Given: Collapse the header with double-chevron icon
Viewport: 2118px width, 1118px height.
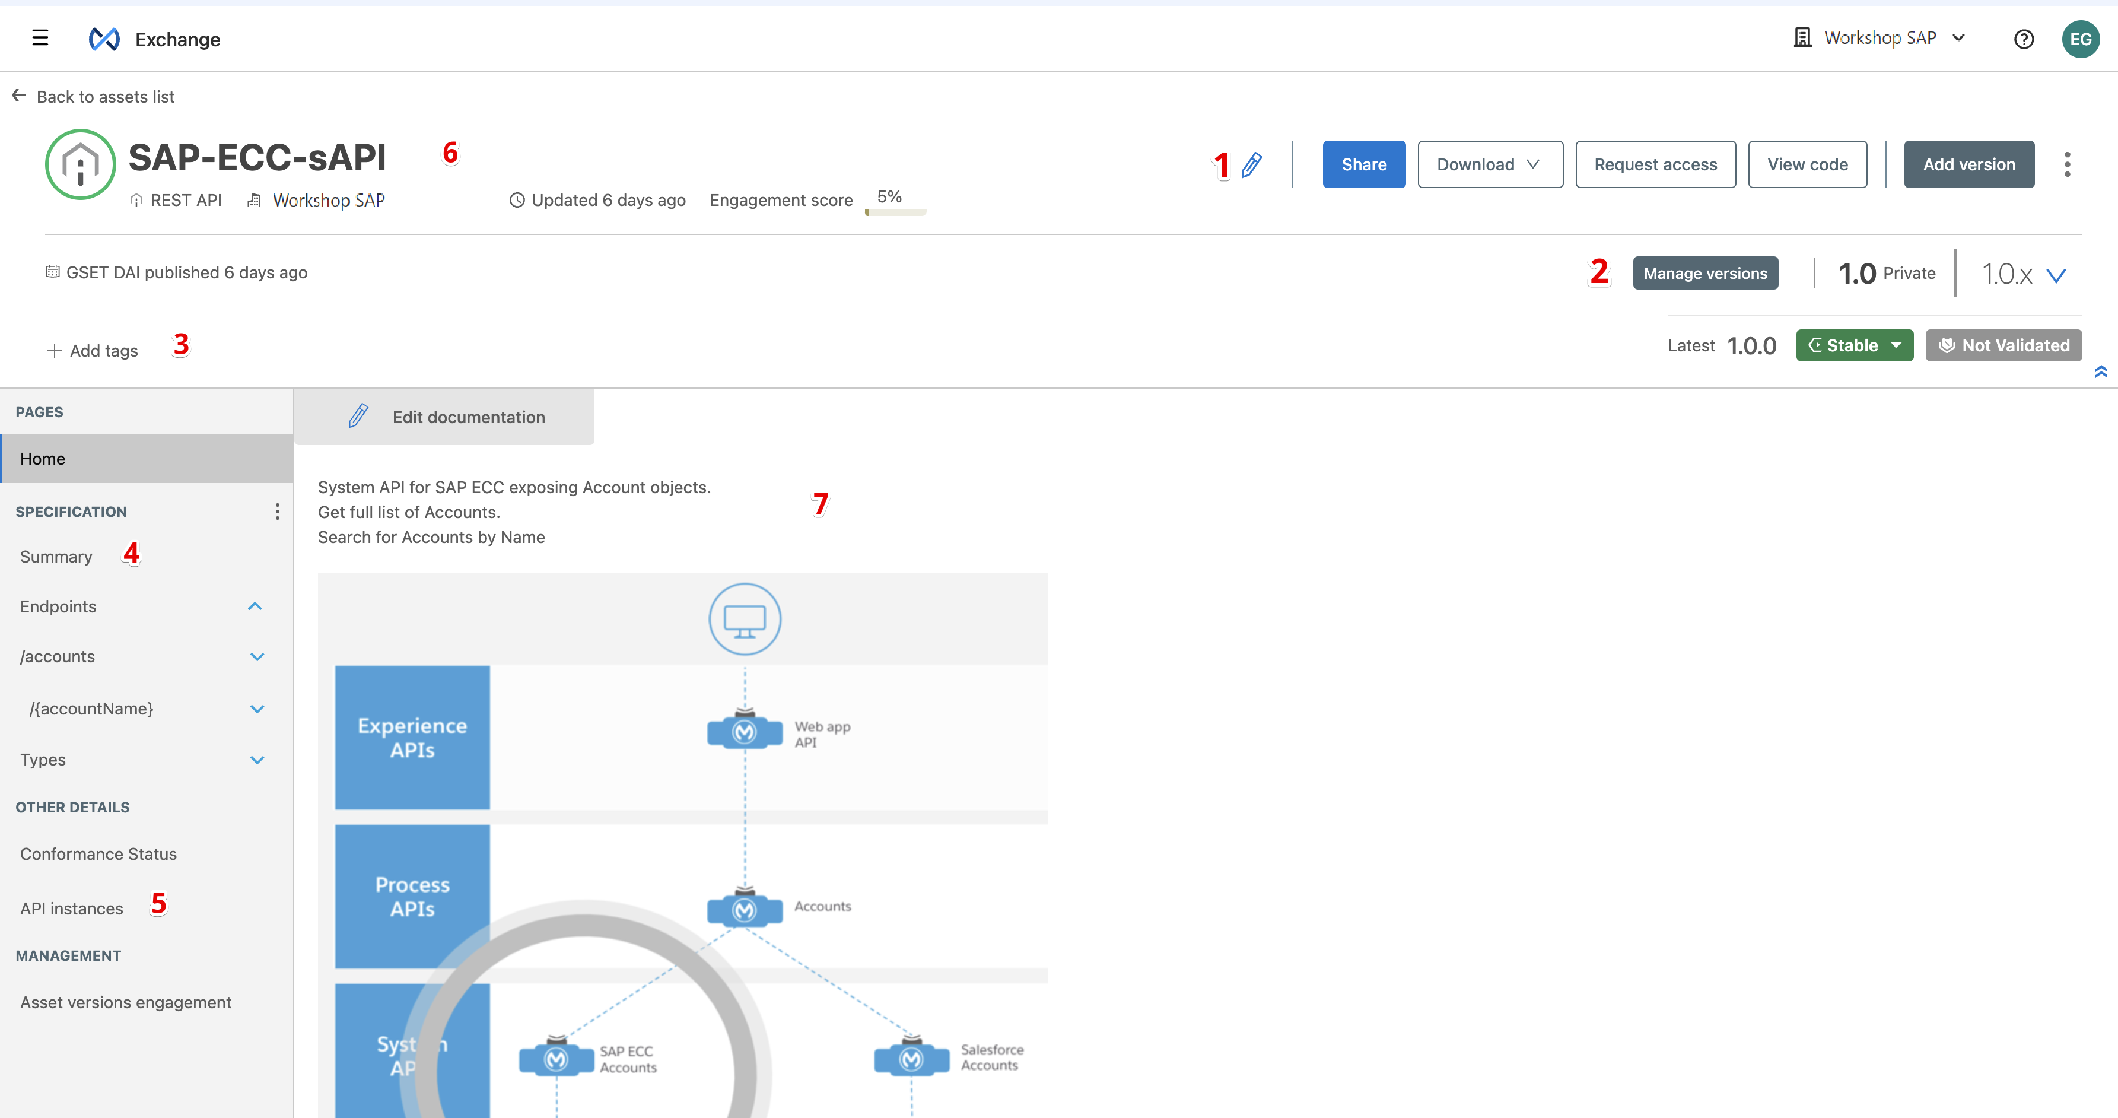Looking at the screenshot, I should [2101, 371].
